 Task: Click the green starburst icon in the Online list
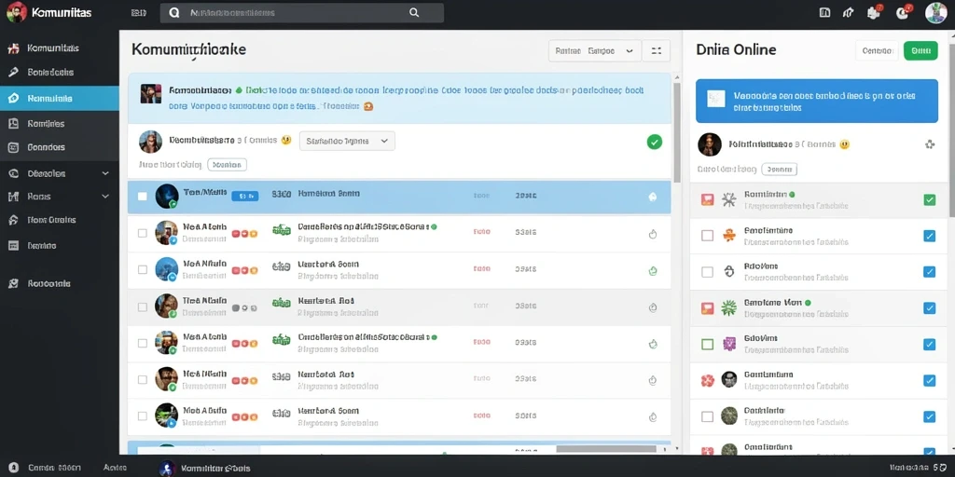[x=729, y=307]
